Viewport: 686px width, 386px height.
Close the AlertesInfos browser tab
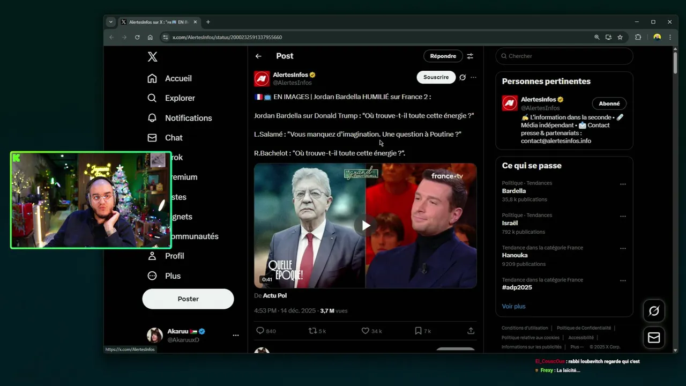coord(195,22)
